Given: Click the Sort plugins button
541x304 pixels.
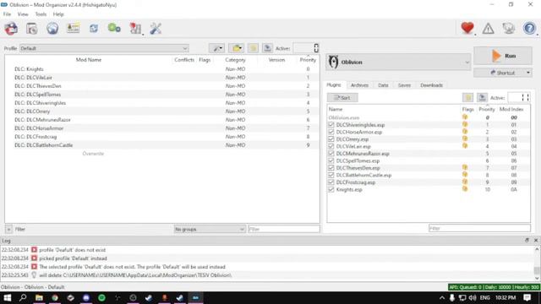Looking at the screenshot, I should tap(342, 98).
